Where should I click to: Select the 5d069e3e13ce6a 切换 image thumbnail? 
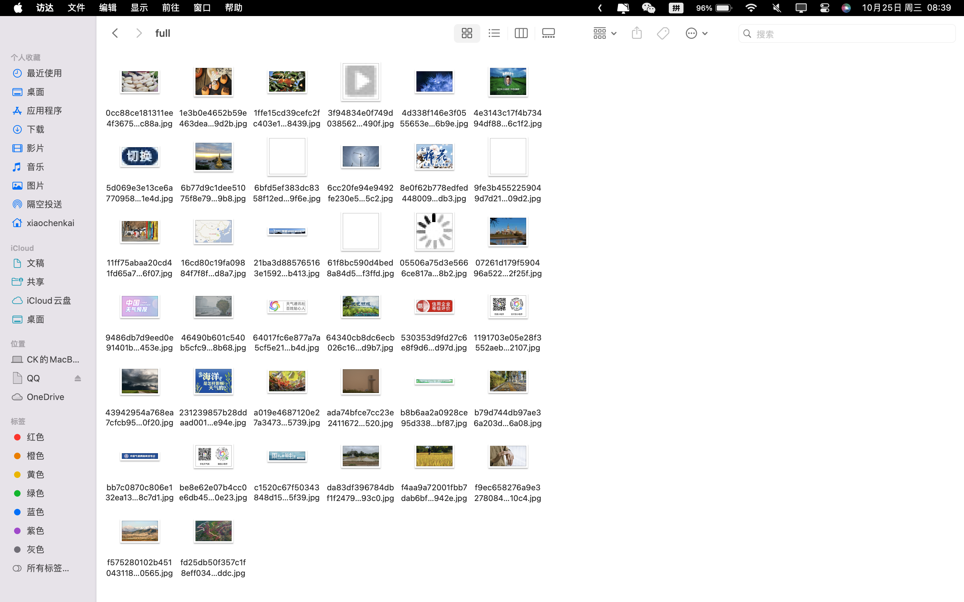point(140,157)
